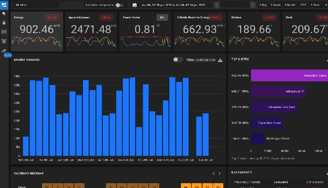Select the Energy metric card
Screen dimensions: 328x188
37,32
